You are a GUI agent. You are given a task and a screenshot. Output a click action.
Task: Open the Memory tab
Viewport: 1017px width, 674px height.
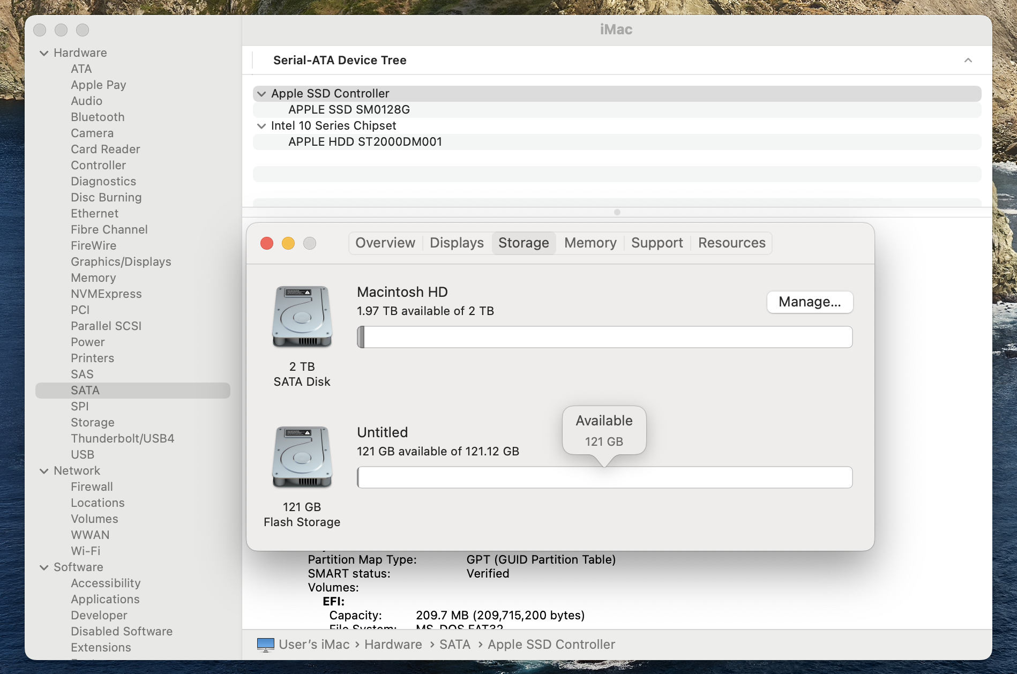click(590, 243)
